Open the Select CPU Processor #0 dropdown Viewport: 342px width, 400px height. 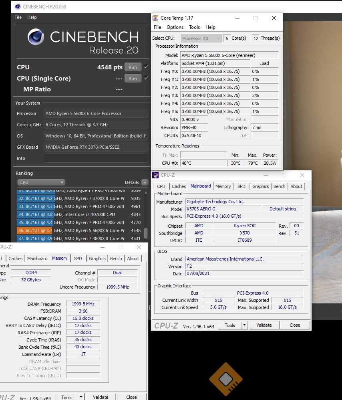pos(201,38)
